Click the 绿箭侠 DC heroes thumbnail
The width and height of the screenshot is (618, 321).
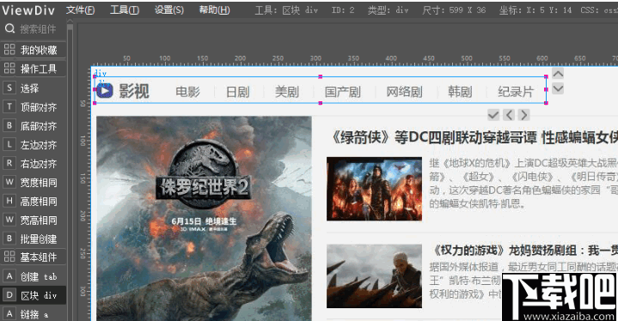[x=374, y=189]
